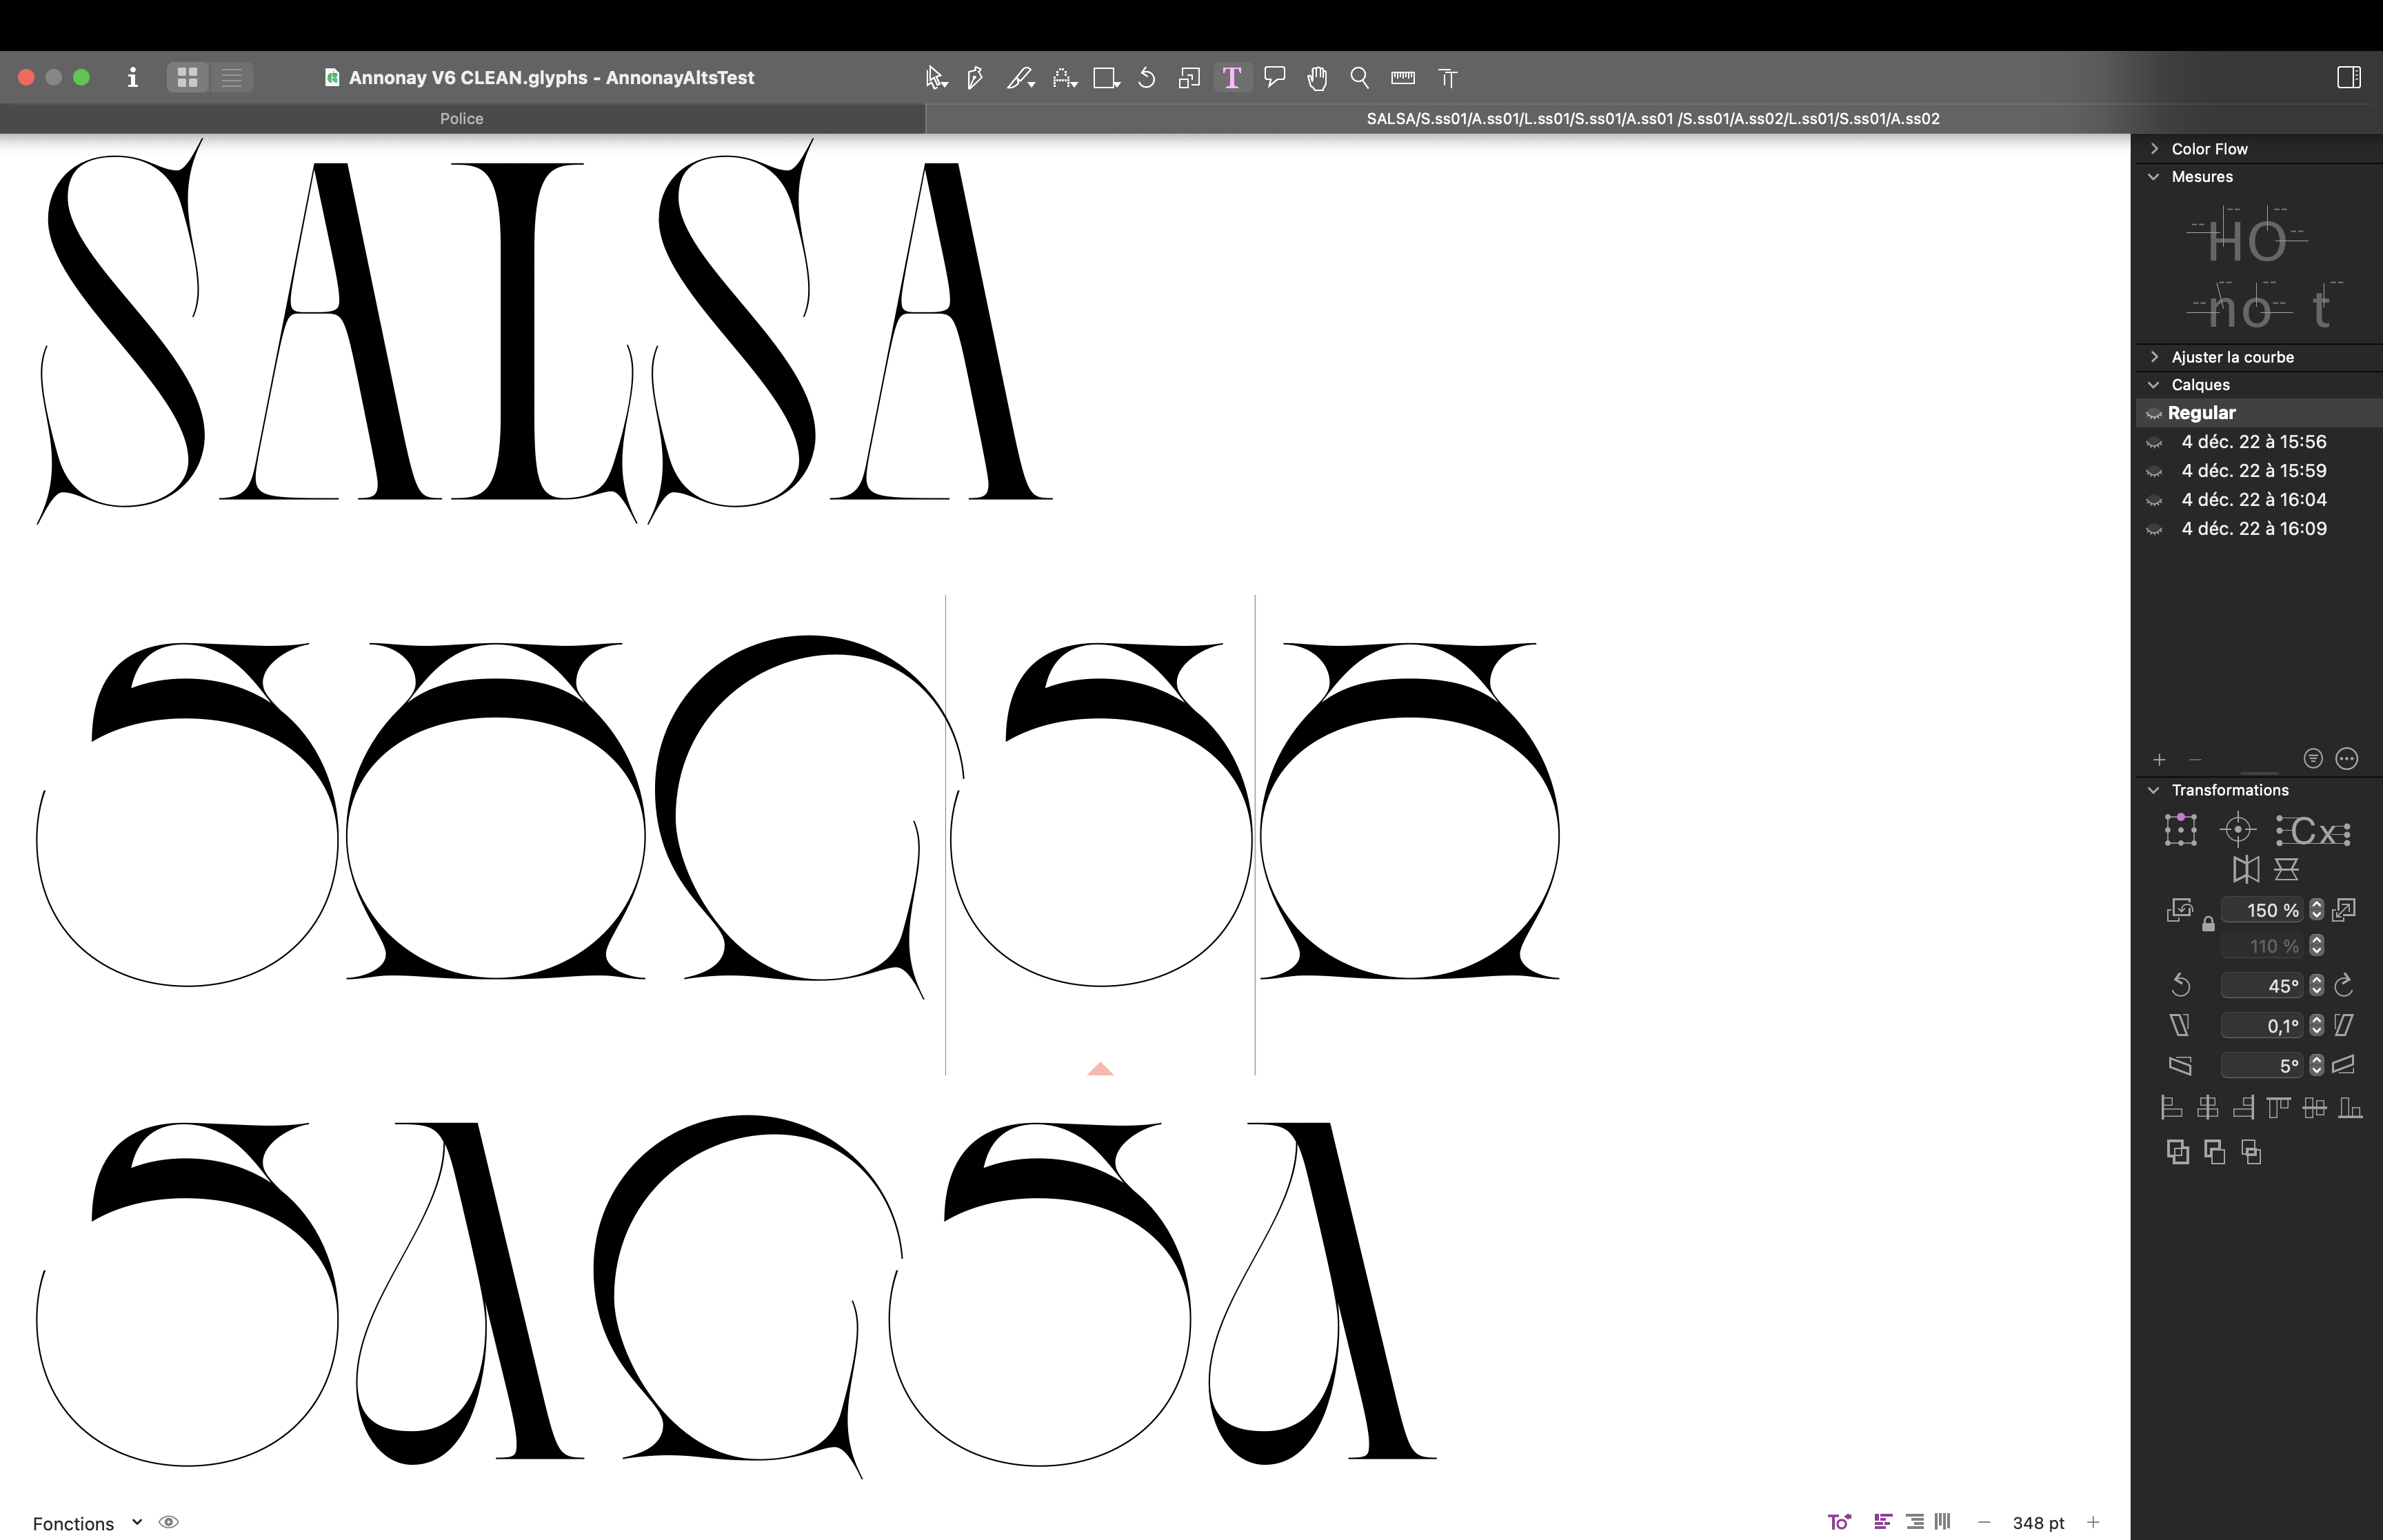
Task: Click the 150 % scale field
Action: tap(2262, 910)
